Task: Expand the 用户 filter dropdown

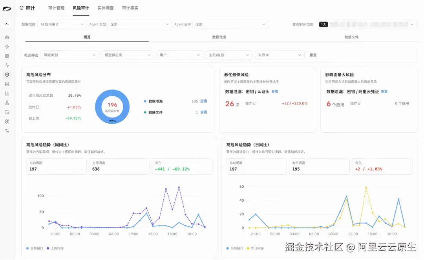Action: (179, 55)
